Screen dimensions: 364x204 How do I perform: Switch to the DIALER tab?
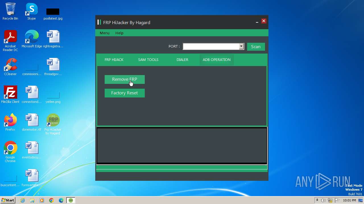click(x=182, y=60)
